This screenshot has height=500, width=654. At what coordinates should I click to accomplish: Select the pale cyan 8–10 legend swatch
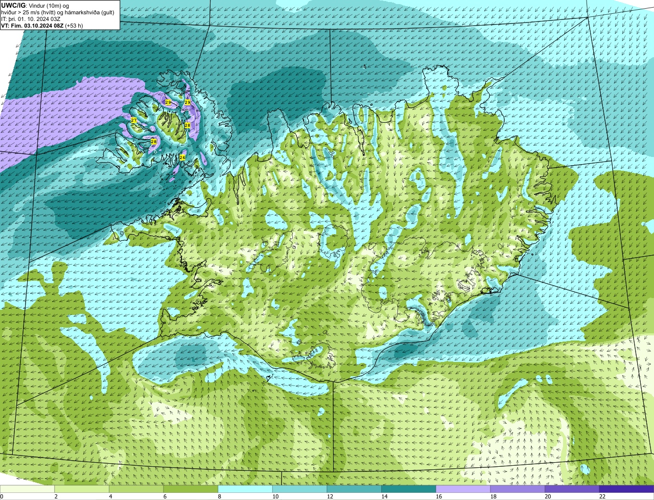(245, 489)
